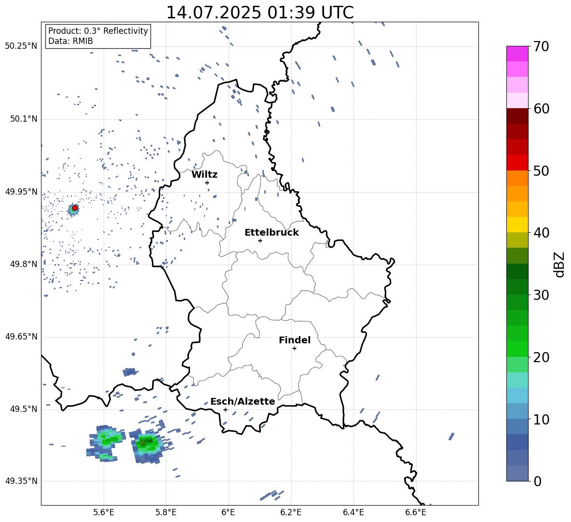Click the colorbar tick label '50'
The image size is (571, 522).
point(541,171)
